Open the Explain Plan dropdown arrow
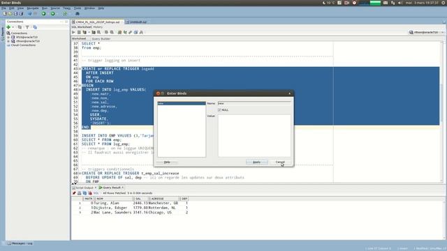The height and width of the screenshot is (251, 447). pos(89,33)
